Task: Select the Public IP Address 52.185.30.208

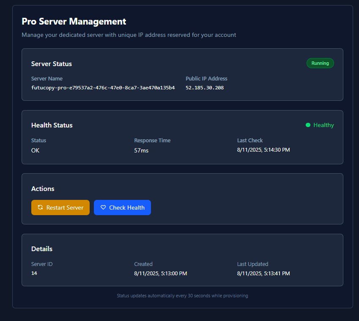Action: [x=205, y=88]
